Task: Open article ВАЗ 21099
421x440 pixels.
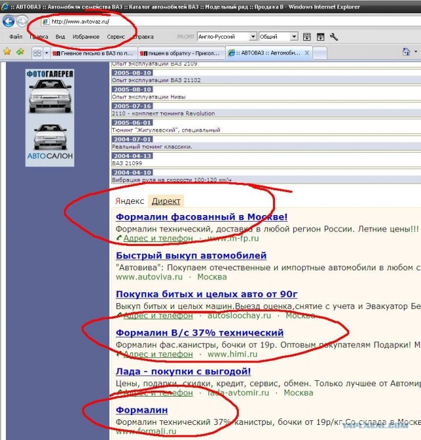Action: [x=127, y=163]
